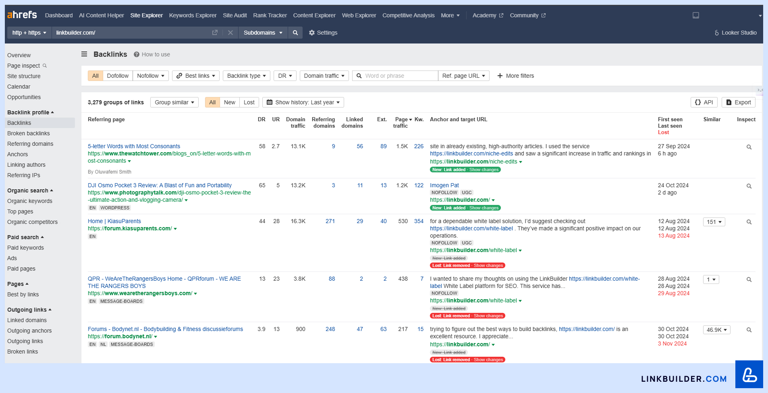Viewport: 768px width, 393px height.
Task: Open the Ref. page URL dropdown
Action: (x=464, y=76)
